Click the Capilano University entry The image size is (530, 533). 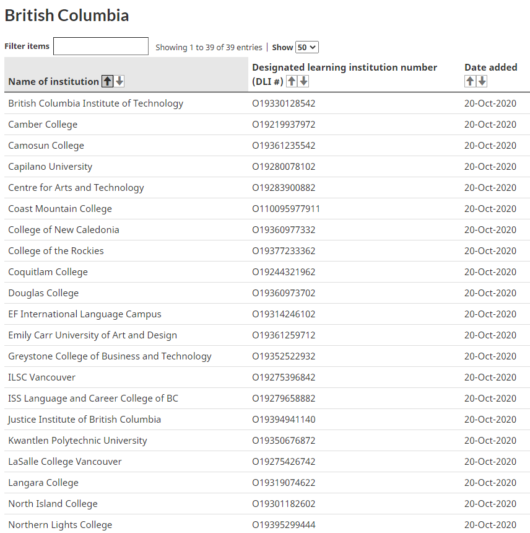click(x=50, y=167)
